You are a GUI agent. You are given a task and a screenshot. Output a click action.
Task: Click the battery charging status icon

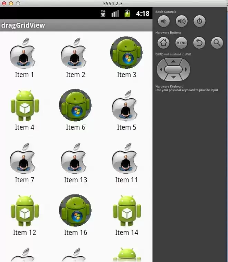click(x=127, y=13)
